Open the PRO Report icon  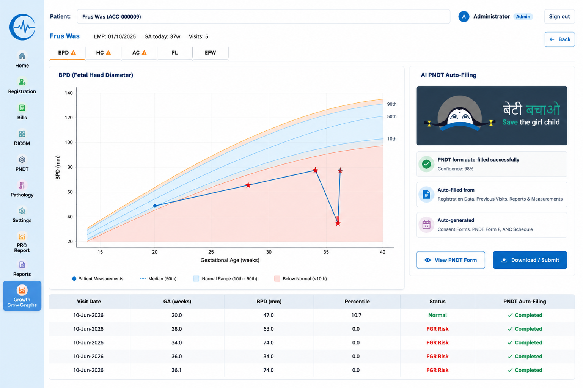point(22,237)
